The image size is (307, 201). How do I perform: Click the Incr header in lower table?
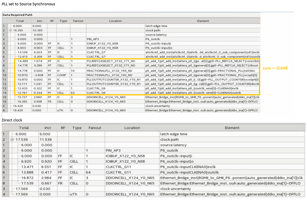coord(48,128)
